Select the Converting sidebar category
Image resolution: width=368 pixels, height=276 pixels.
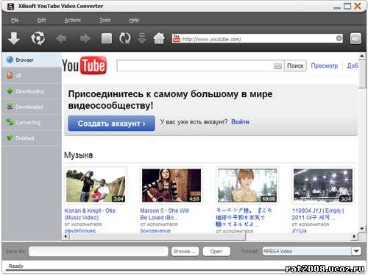click(32, 122)
